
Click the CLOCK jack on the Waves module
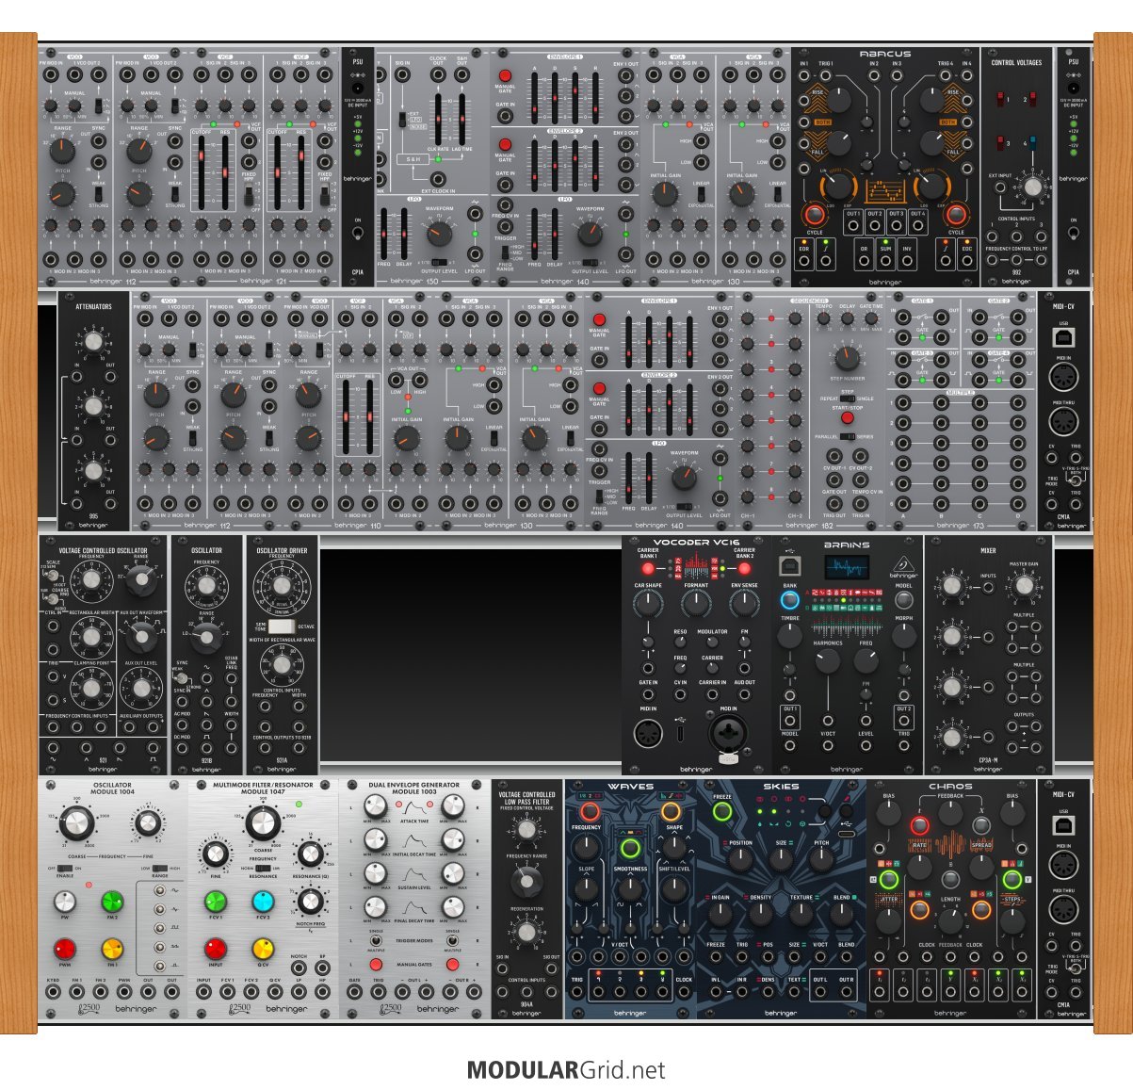(x=684, y=991)
